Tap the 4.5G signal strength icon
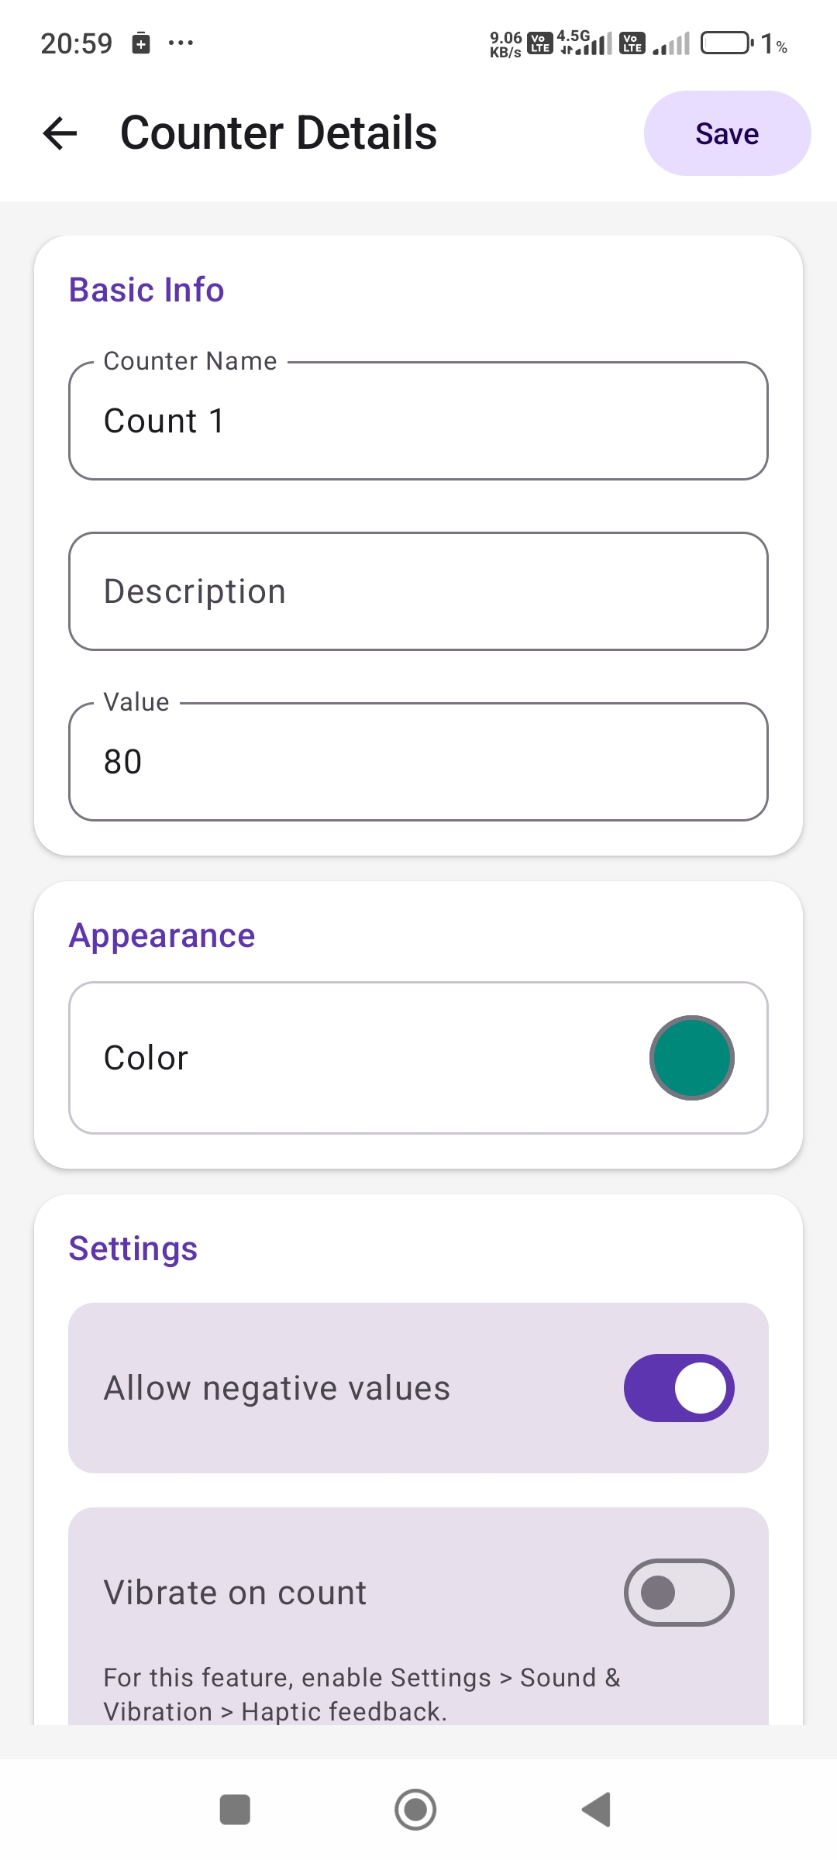837x1860 pixels. coord(587,43)
